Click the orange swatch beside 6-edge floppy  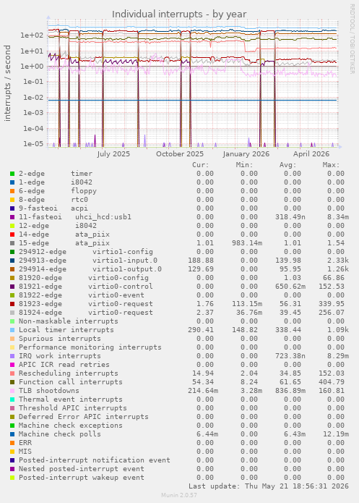click(x=12, y=191)
